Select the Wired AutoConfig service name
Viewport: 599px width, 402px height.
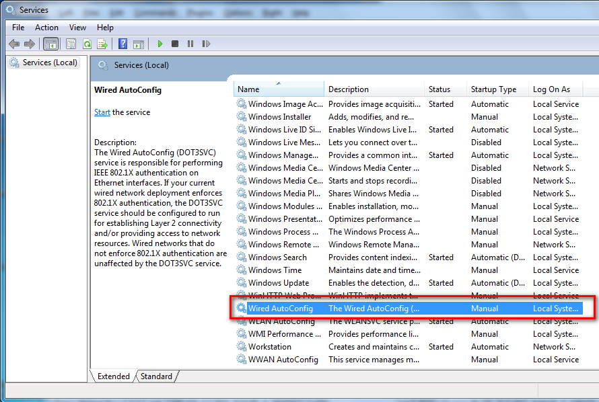[x=281, y=309]
